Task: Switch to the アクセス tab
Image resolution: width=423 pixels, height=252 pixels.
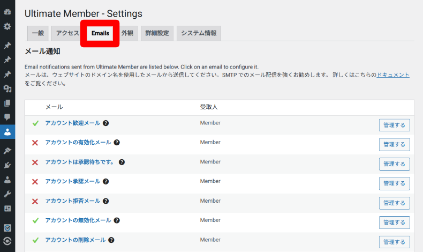Action: [67, 33]
